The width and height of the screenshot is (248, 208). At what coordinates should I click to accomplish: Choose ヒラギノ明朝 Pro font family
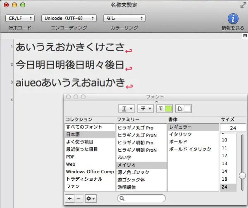[x=141, y=143]
